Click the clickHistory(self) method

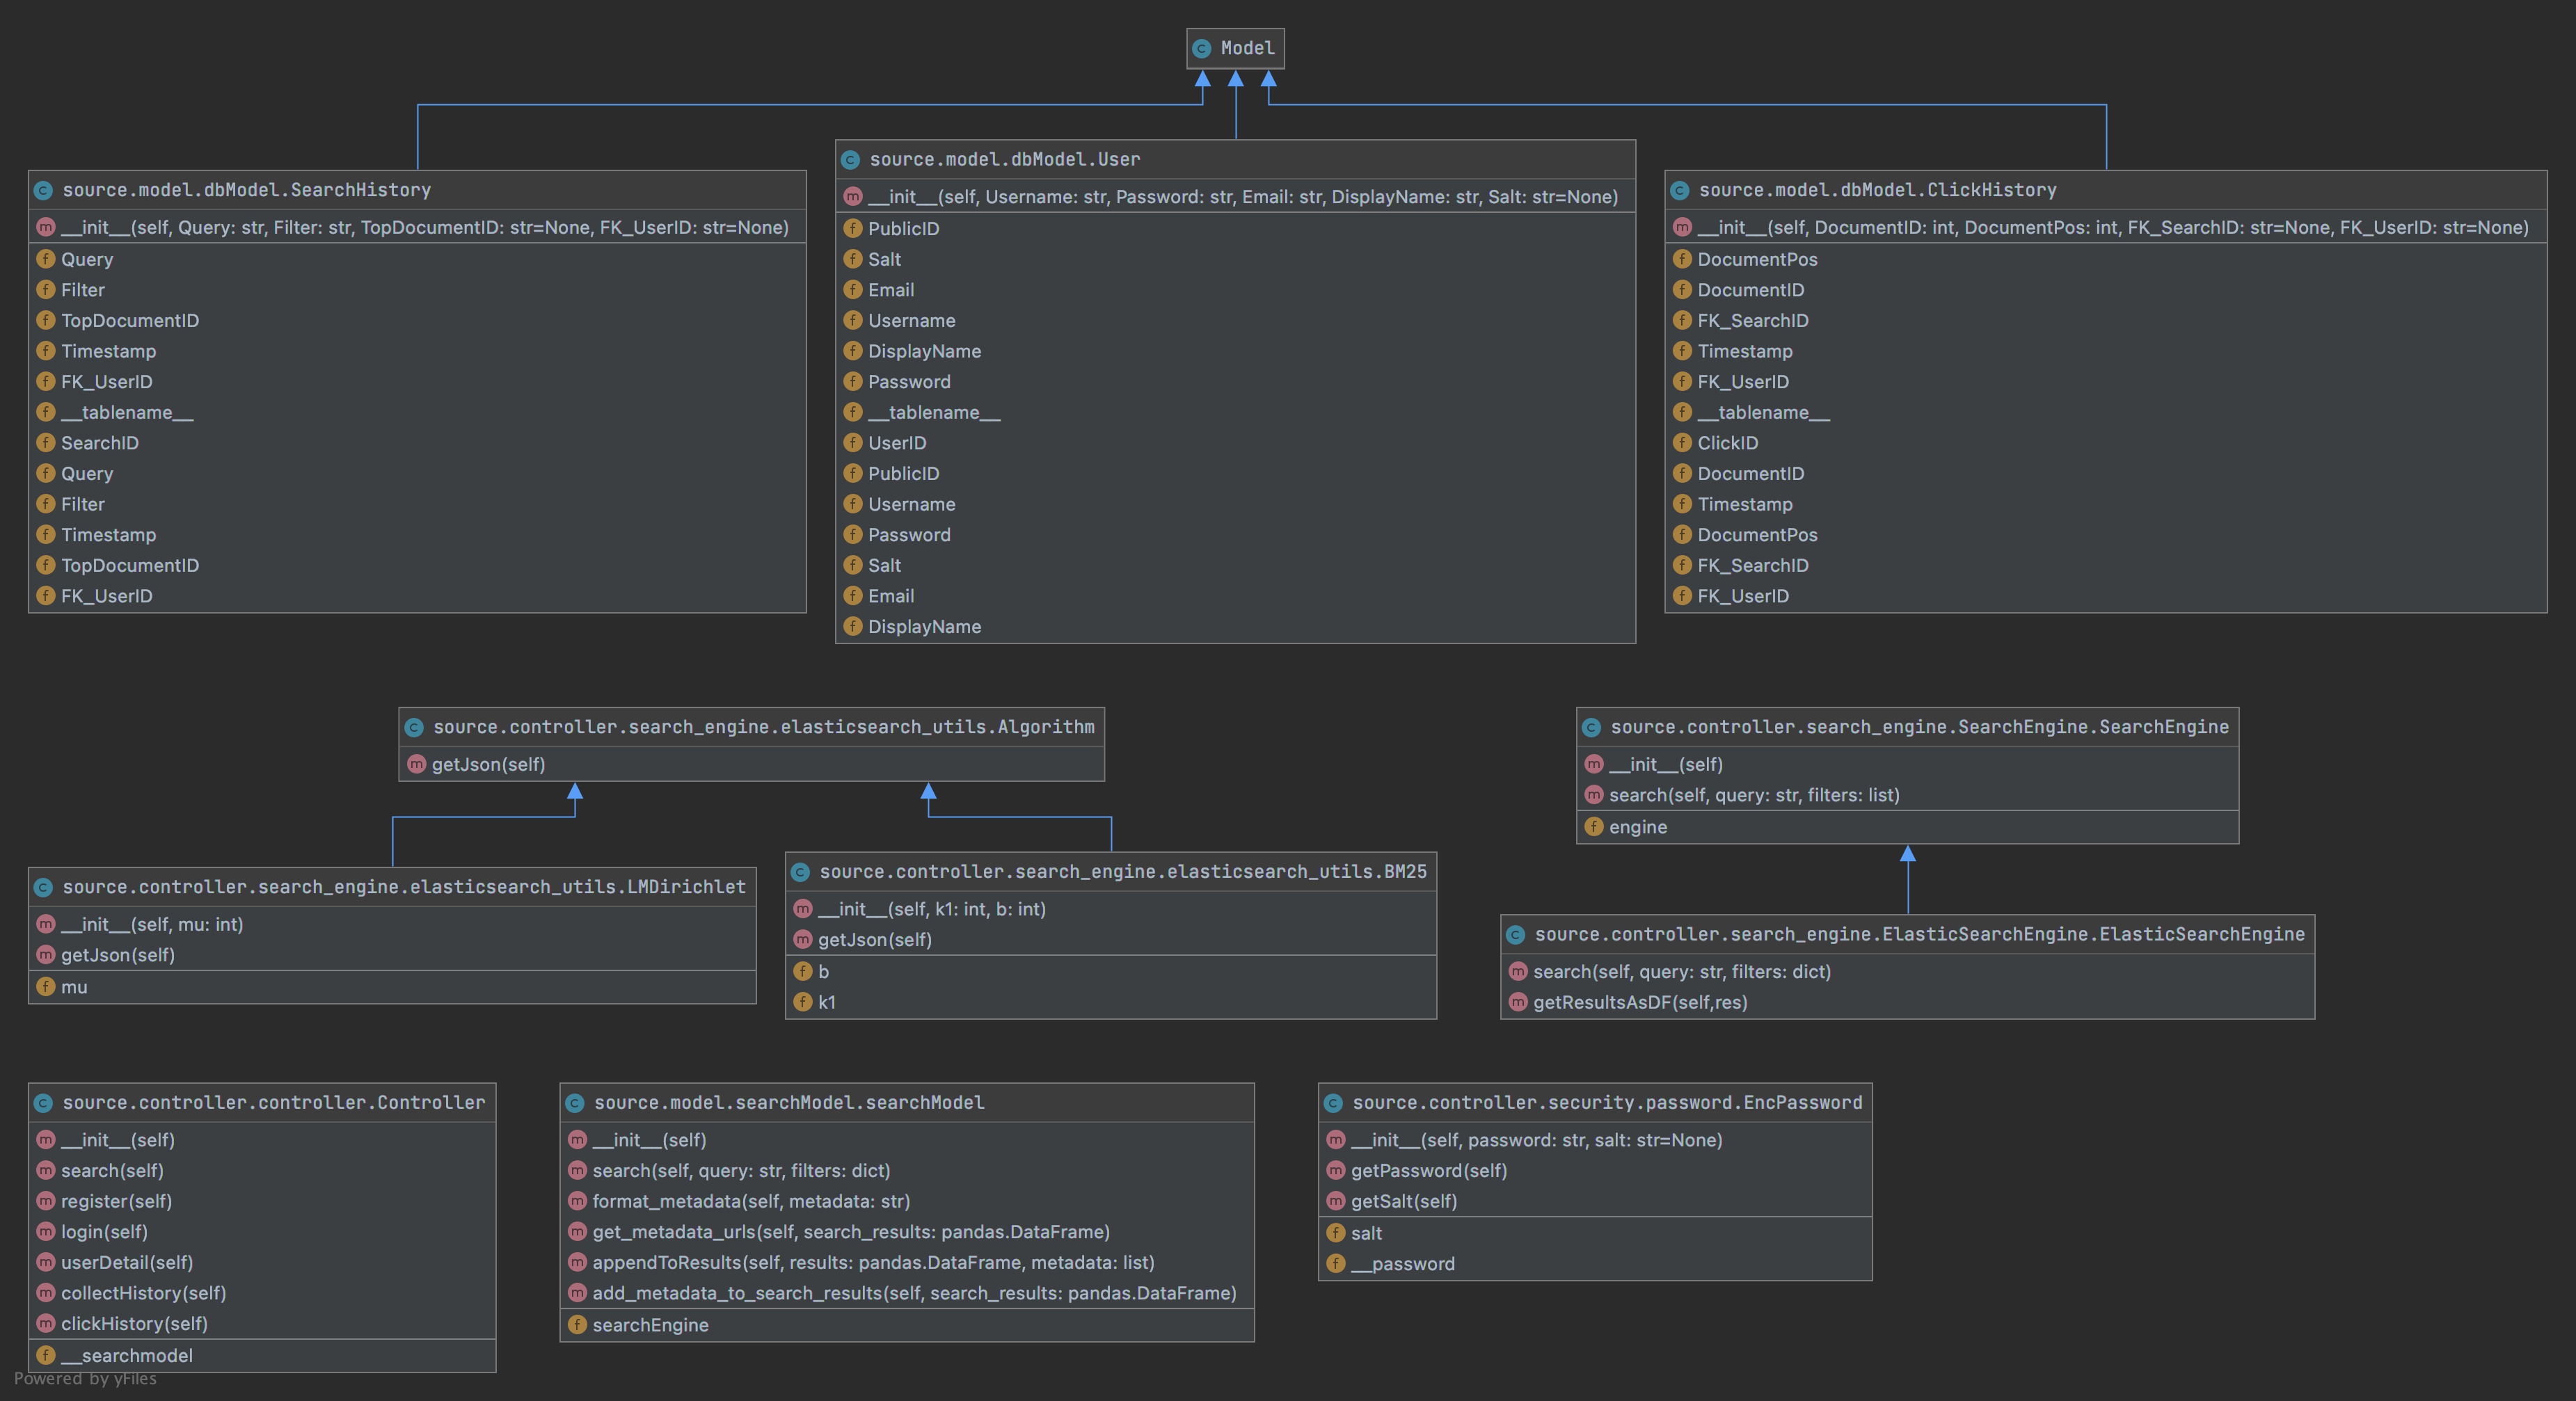point(134,1323)
